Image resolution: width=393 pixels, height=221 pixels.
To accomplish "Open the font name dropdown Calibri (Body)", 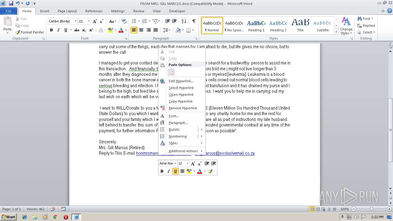I will (76, 21).
